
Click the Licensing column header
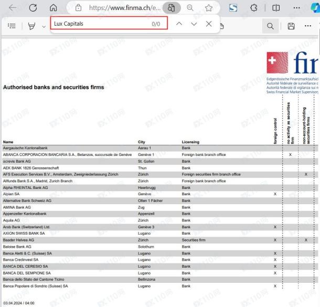(x=190, y=142)
